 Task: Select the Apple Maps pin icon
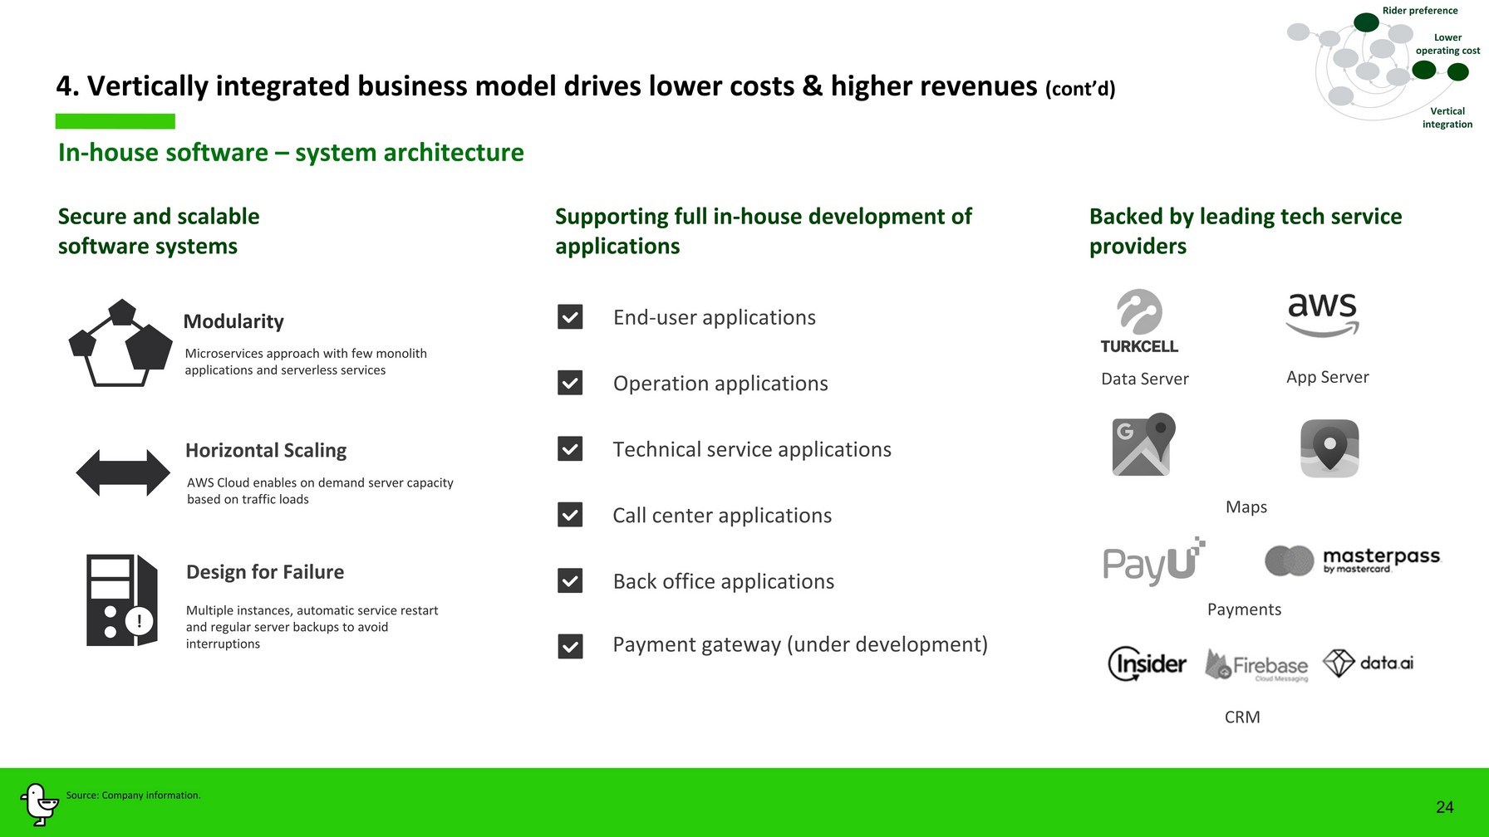tap(1329, 448)
